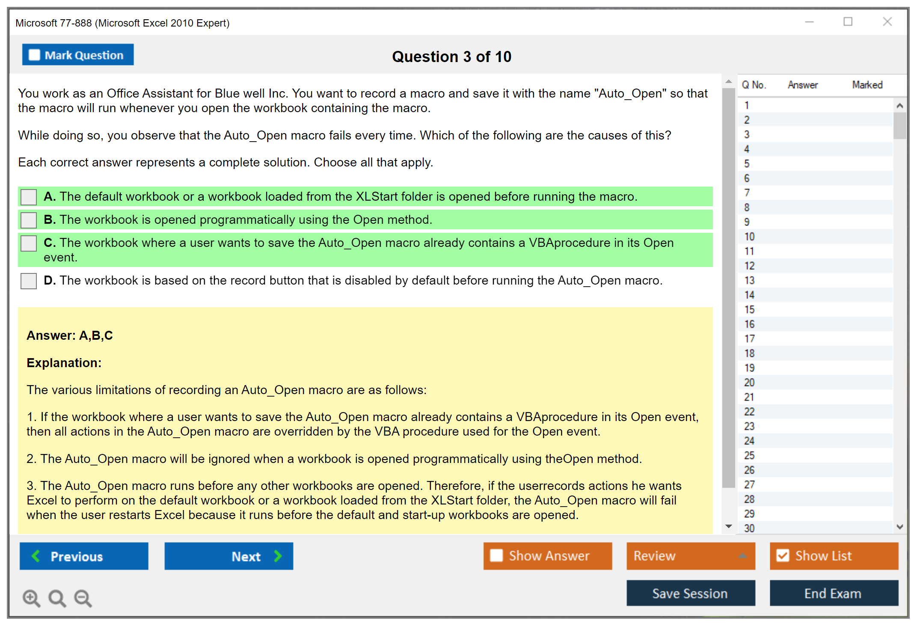
Task: Select question 10 in the list
Action: click(x=749, y=237)
